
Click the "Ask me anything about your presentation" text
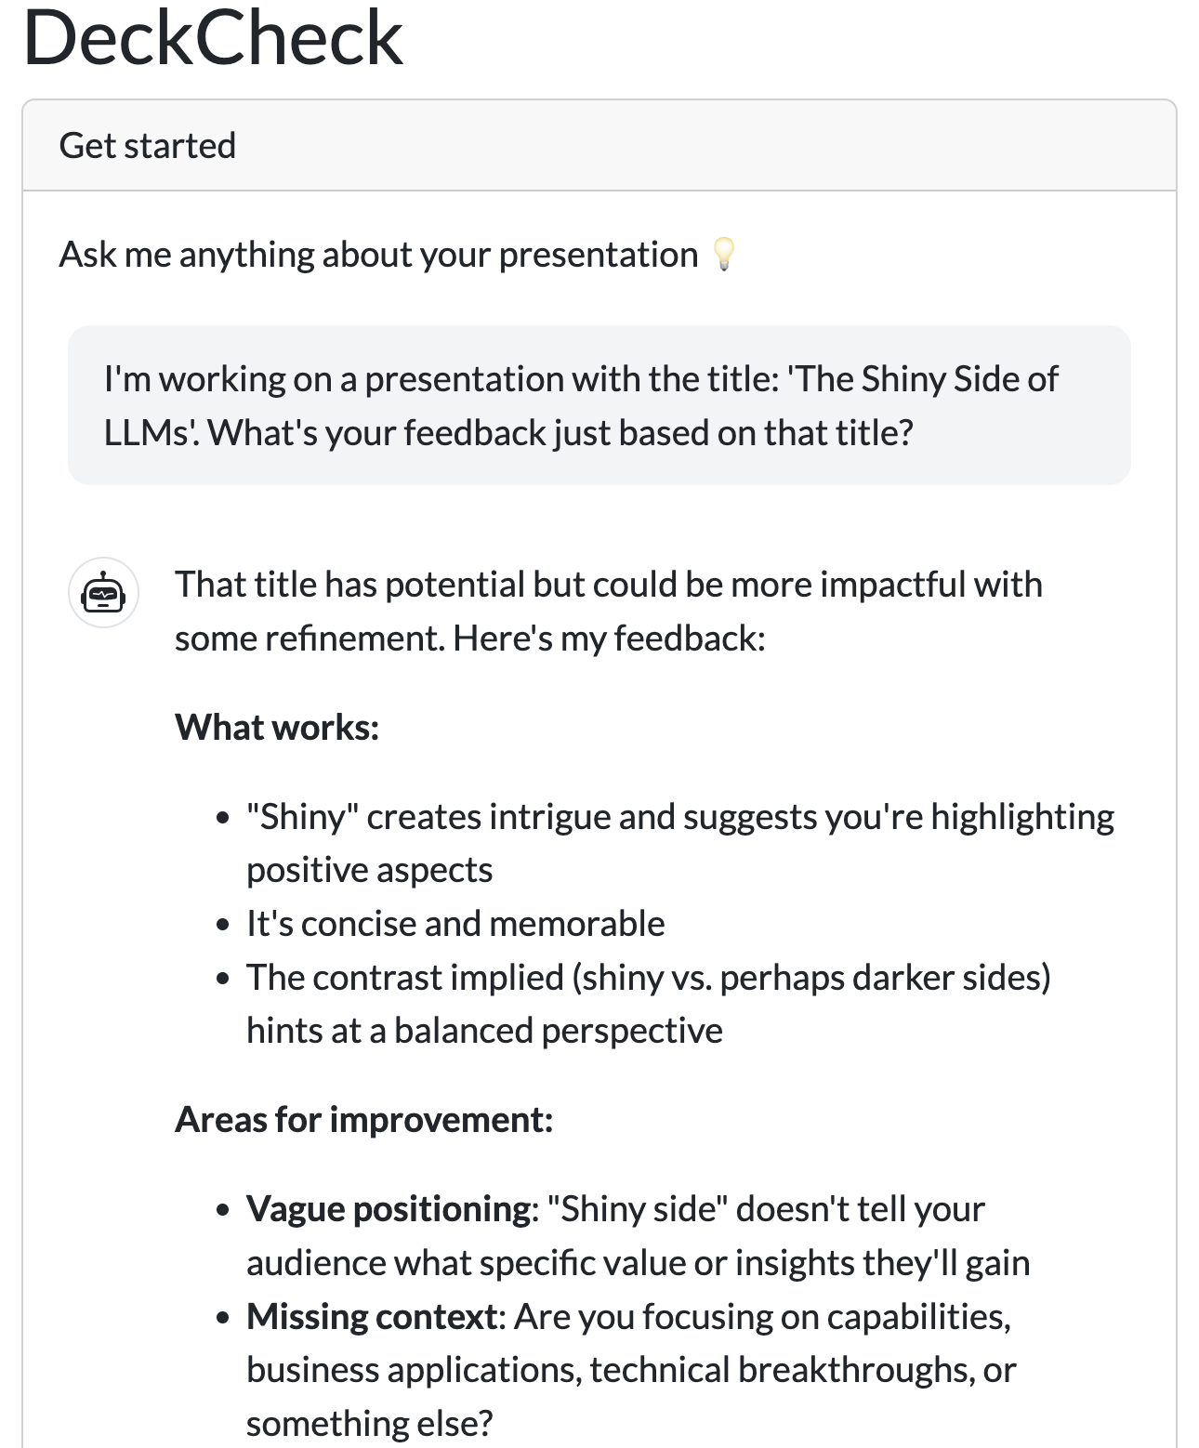378,255
